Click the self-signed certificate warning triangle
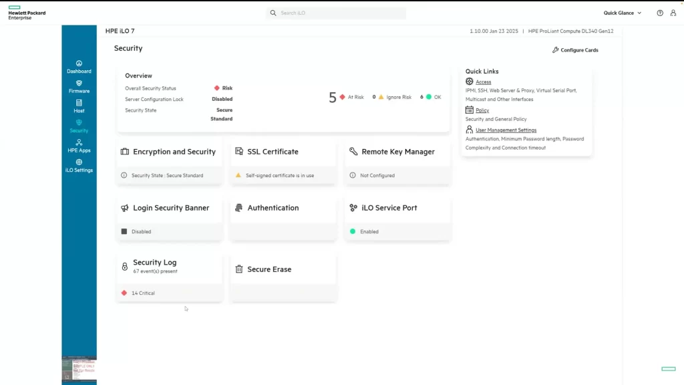The height and width of the screenshot is (385, 684). click(238, 176)
